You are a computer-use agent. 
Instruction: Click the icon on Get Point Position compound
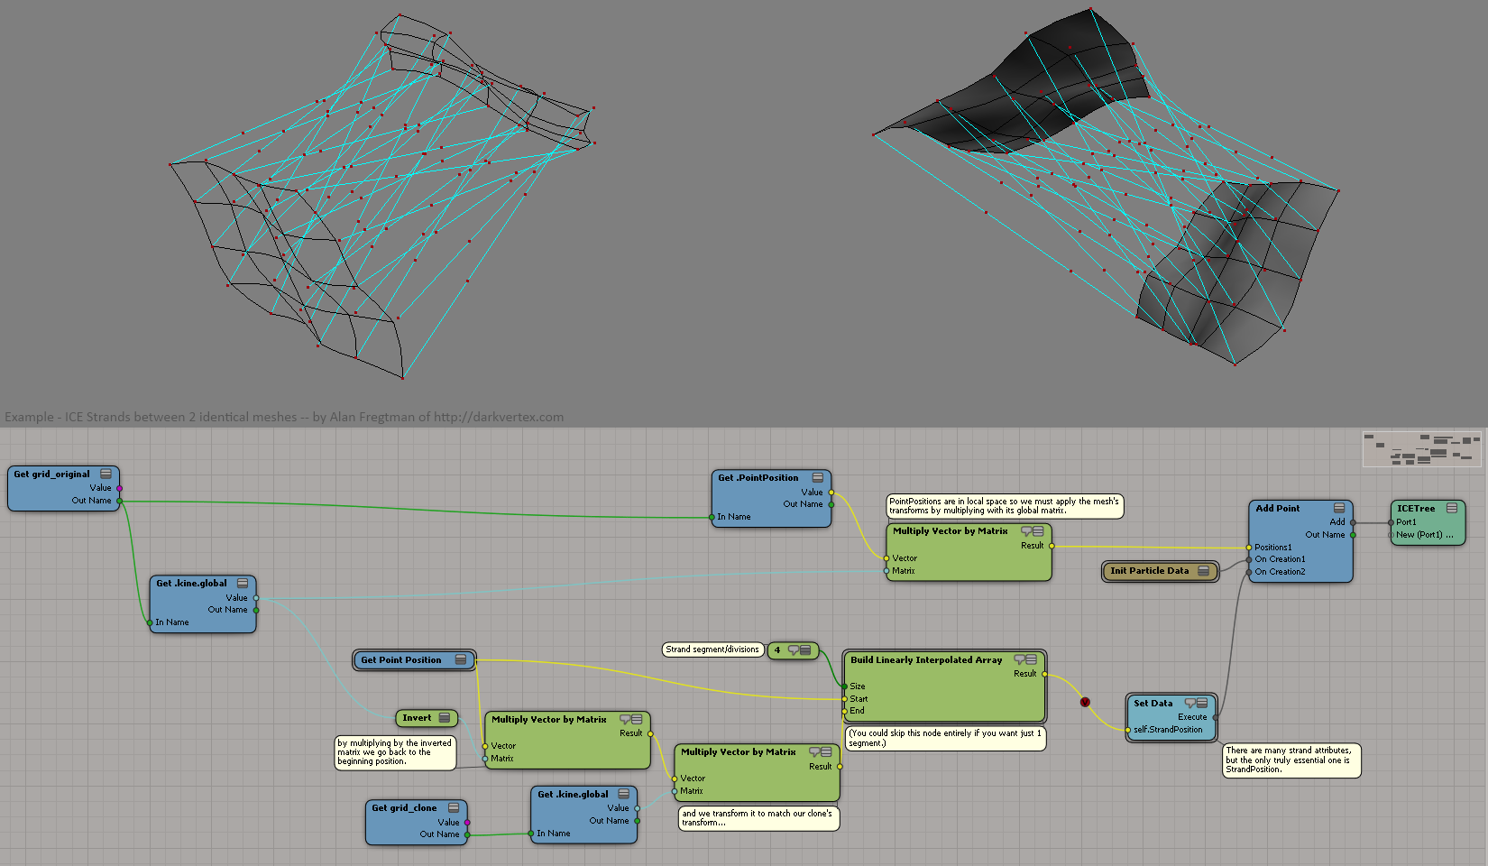461,660
